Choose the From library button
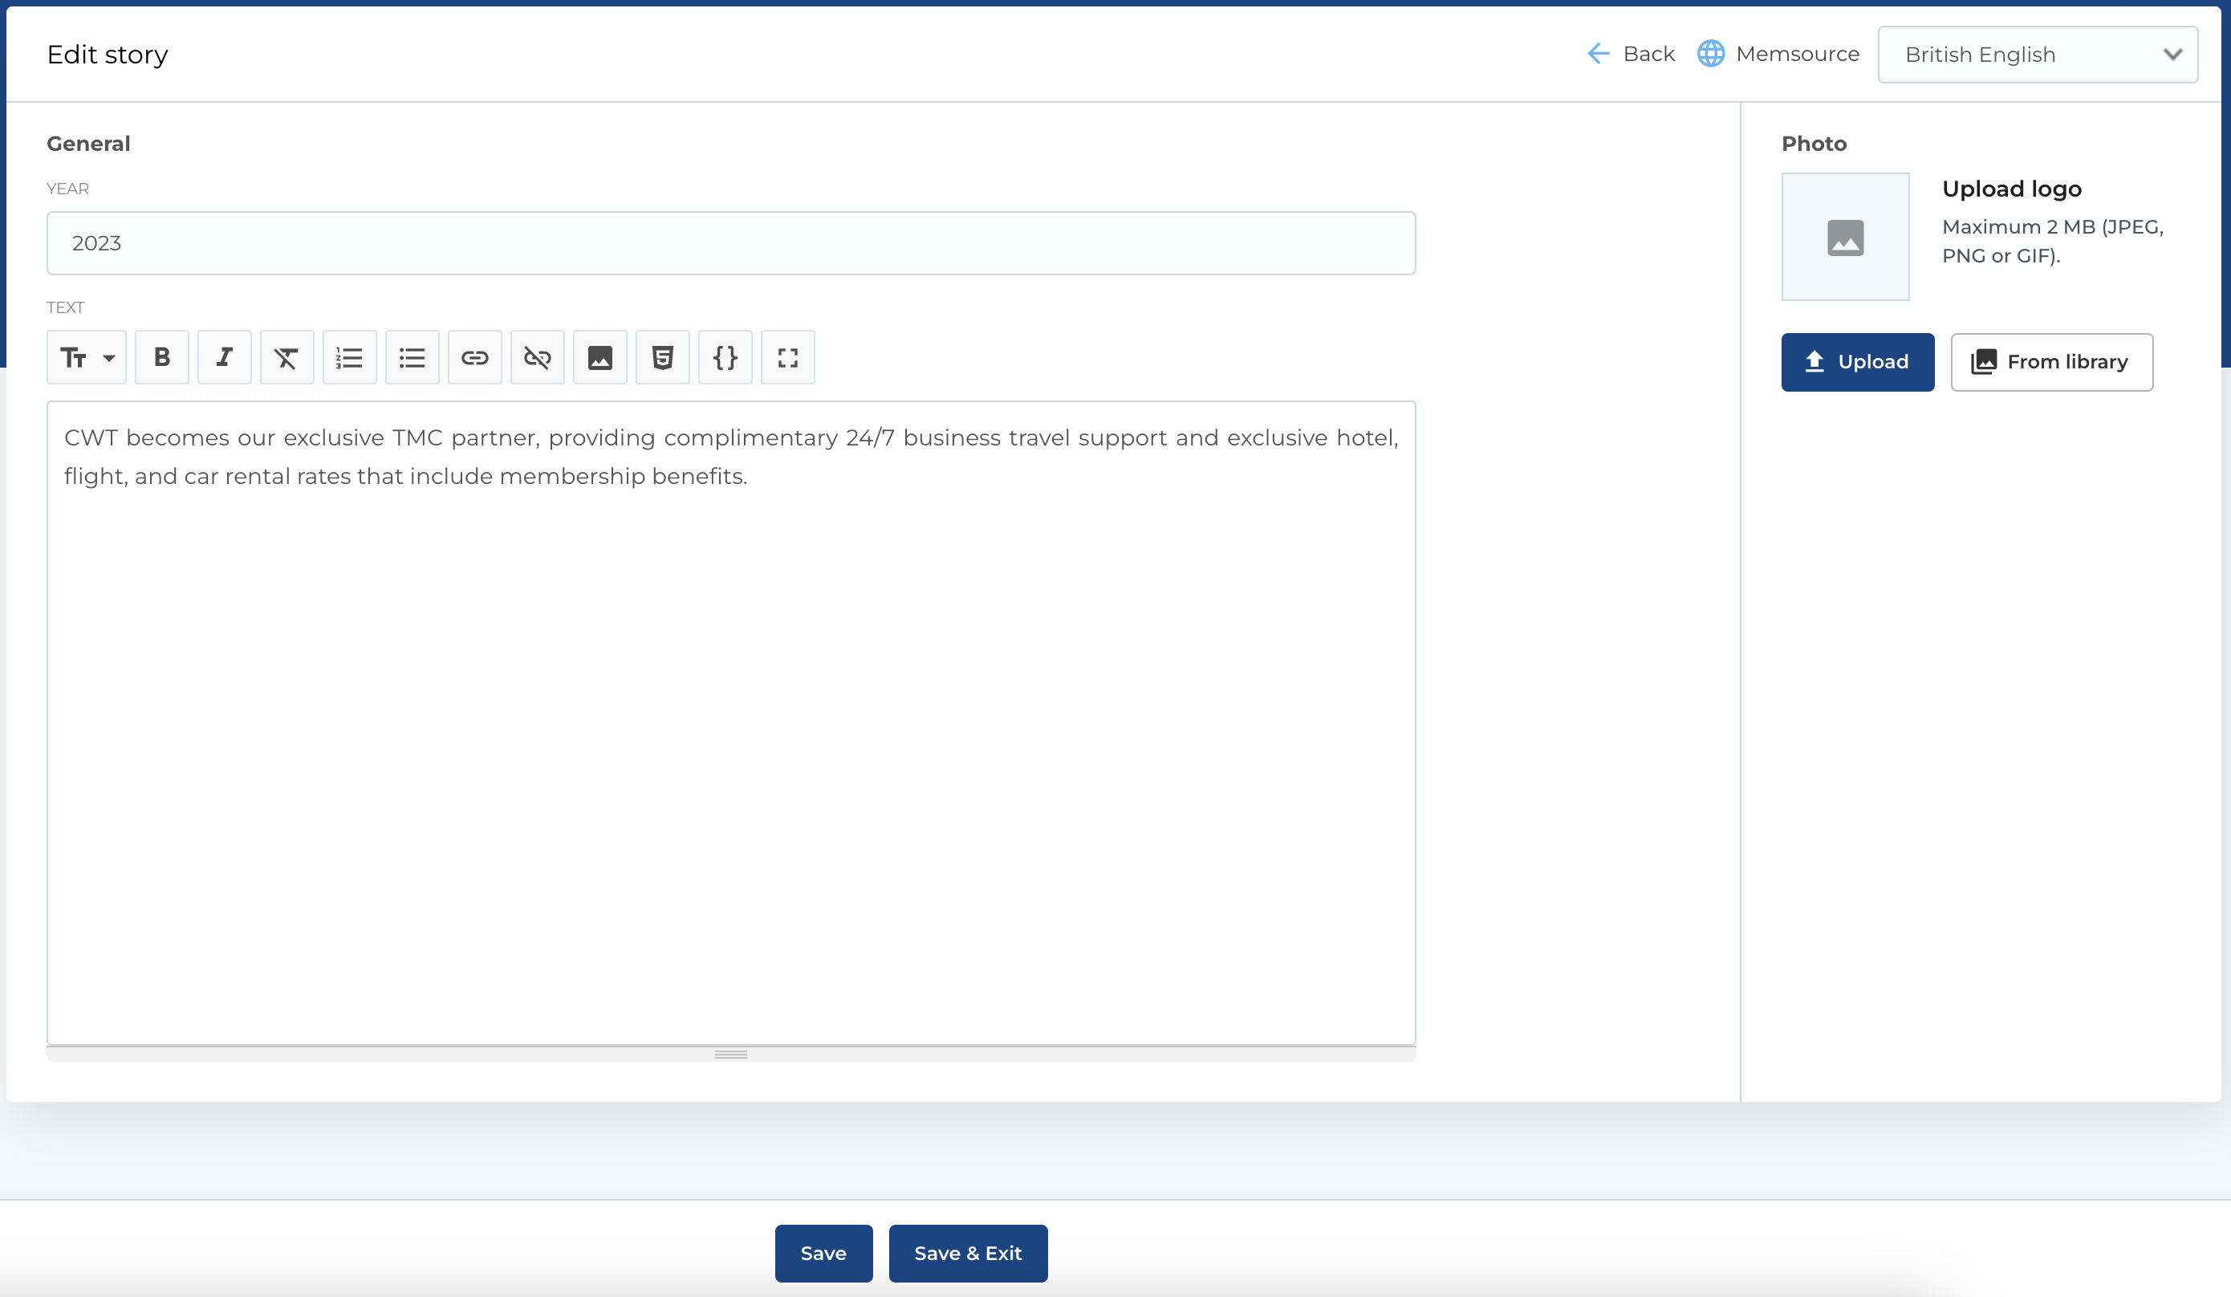Viewport: 2231px width, 1297px height. 2050,362
